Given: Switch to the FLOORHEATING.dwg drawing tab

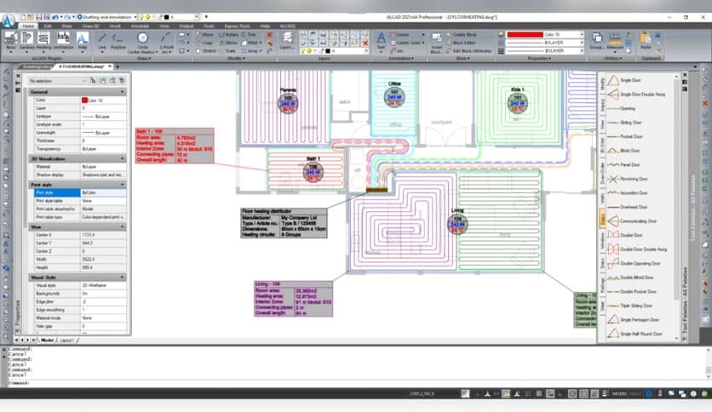Looking at the screenshot, I should tap(82, 66).
